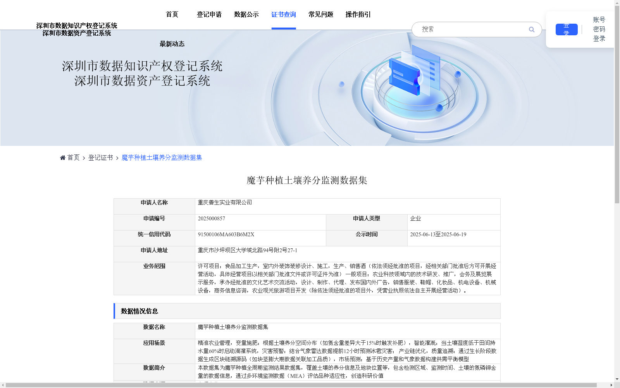Select publicity period 2025-06-13至2025-06-19

[438, 234]
